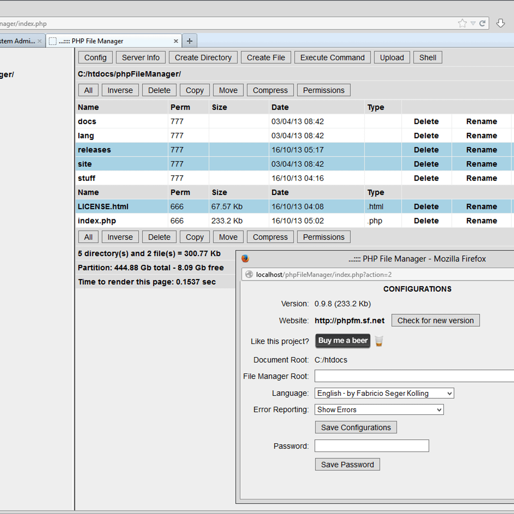Click the Firefox logo in popup title bar
The width and height of the screenshot is (514, 514).
click(x=245, y=259)
